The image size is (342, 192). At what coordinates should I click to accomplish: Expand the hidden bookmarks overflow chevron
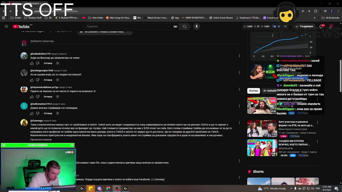314,18
